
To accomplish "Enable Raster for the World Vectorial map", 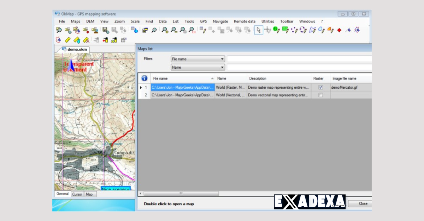I will point(320,95).
